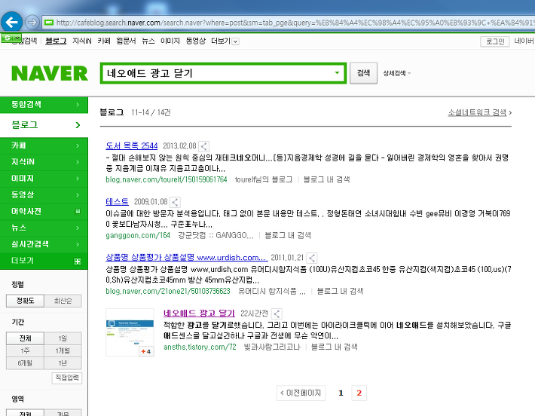Click the site icon in address bar
The width and height of the screenshot is (535, 416).
click(49, 23)
